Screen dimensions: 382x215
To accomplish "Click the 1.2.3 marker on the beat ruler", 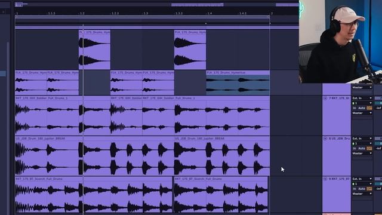I will (x=115, y=13).
